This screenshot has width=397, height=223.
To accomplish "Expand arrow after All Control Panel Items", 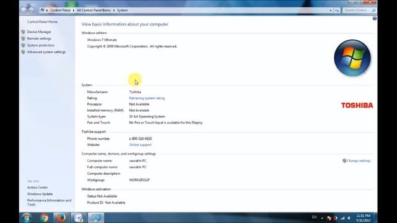I will tap(114, 11).
